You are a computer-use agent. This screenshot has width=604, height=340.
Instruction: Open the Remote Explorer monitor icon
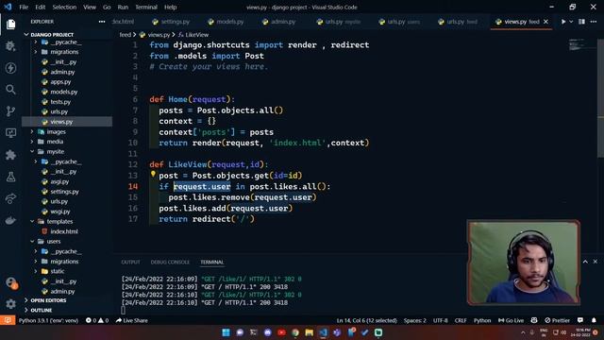[10, 133]
